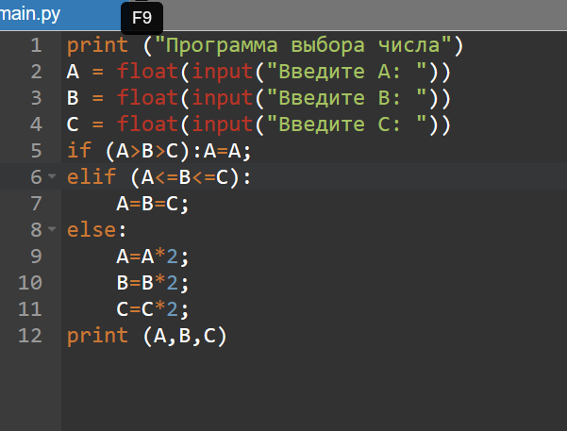The image size is (567, 431).
Task: Place cursor in 'Введите C' input line
Action: pos(258,124)
